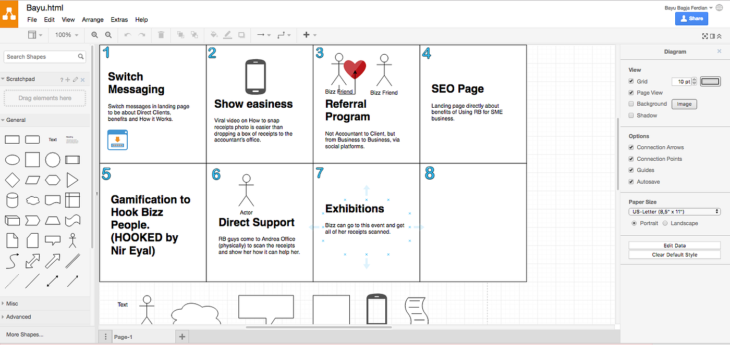Click the draw.io orange logo icon

[x=9, y=14]
